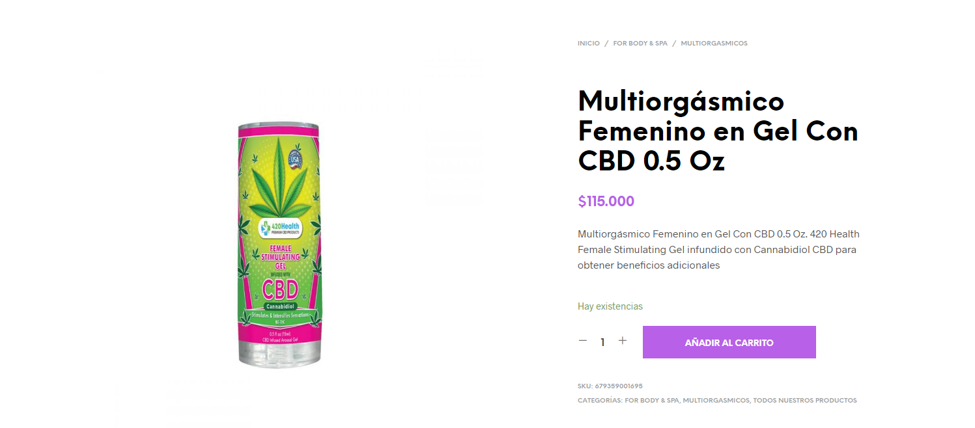Screen dimensions: 975x428
Task: Go to Inicio via breadcrumb
Action: click(x=588, y=44)
